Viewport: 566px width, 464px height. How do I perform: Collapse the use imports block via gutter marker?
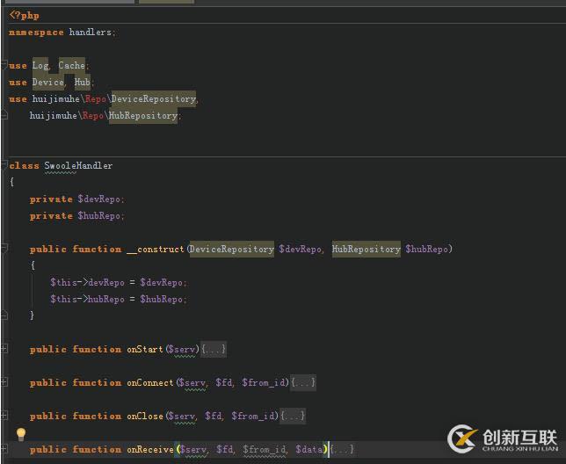4,66
